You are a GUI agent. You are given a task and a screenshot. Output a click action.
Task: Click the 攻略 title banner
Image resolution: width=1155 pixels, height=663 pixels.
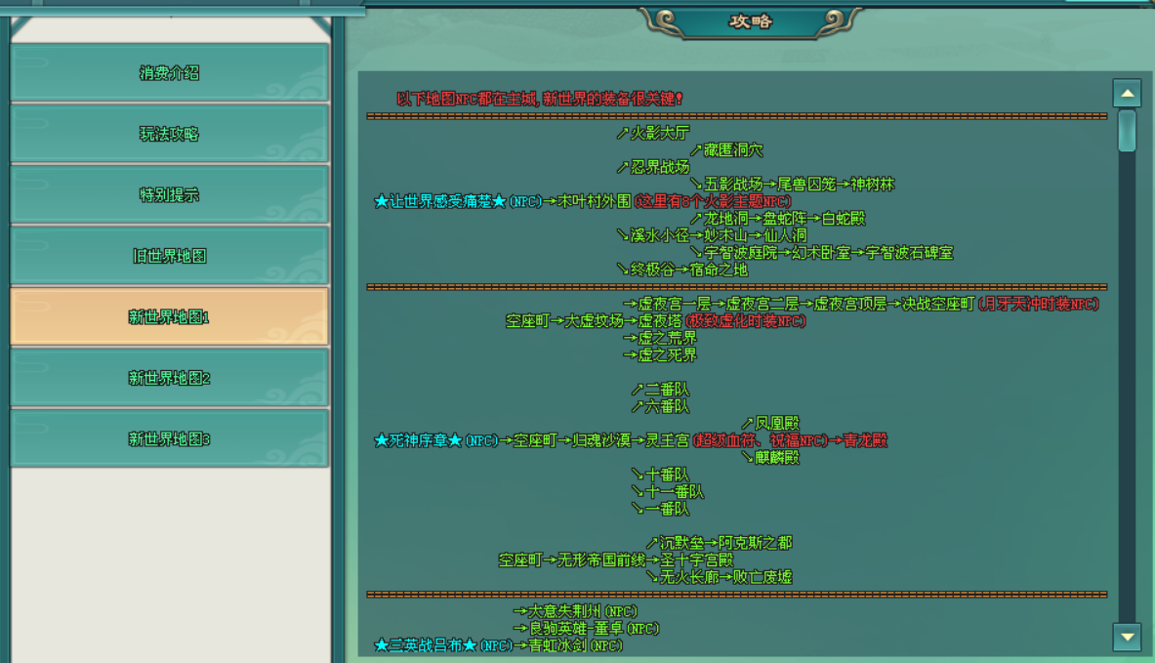pyautogui.click(x=750, y=21)
